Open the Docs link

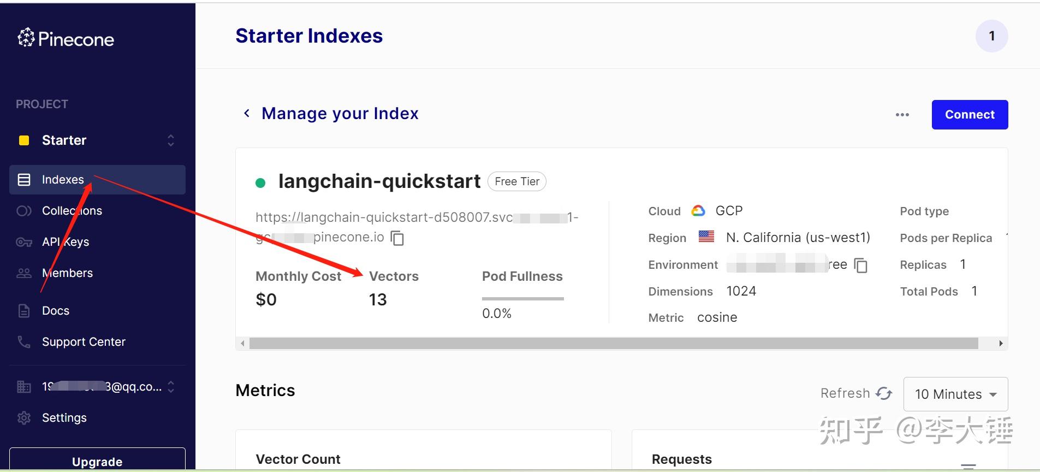[55, 311]
